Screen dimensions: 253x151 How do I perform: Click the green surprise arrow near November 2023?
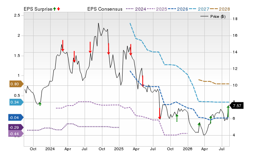[40, 104]
